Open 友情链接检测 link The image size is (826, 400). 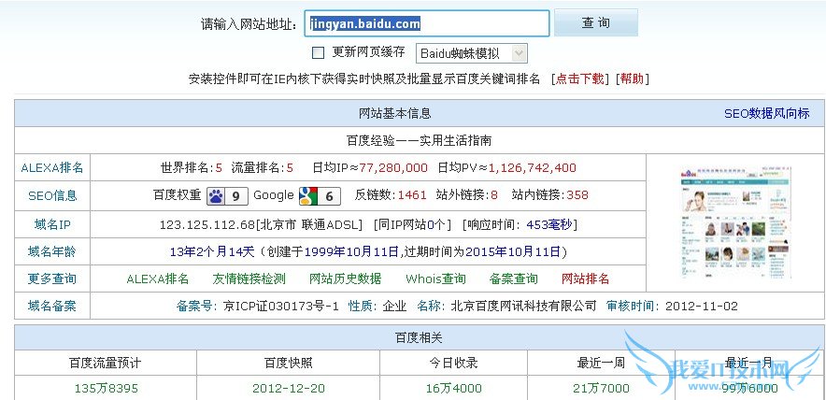(x=249, y=279)
